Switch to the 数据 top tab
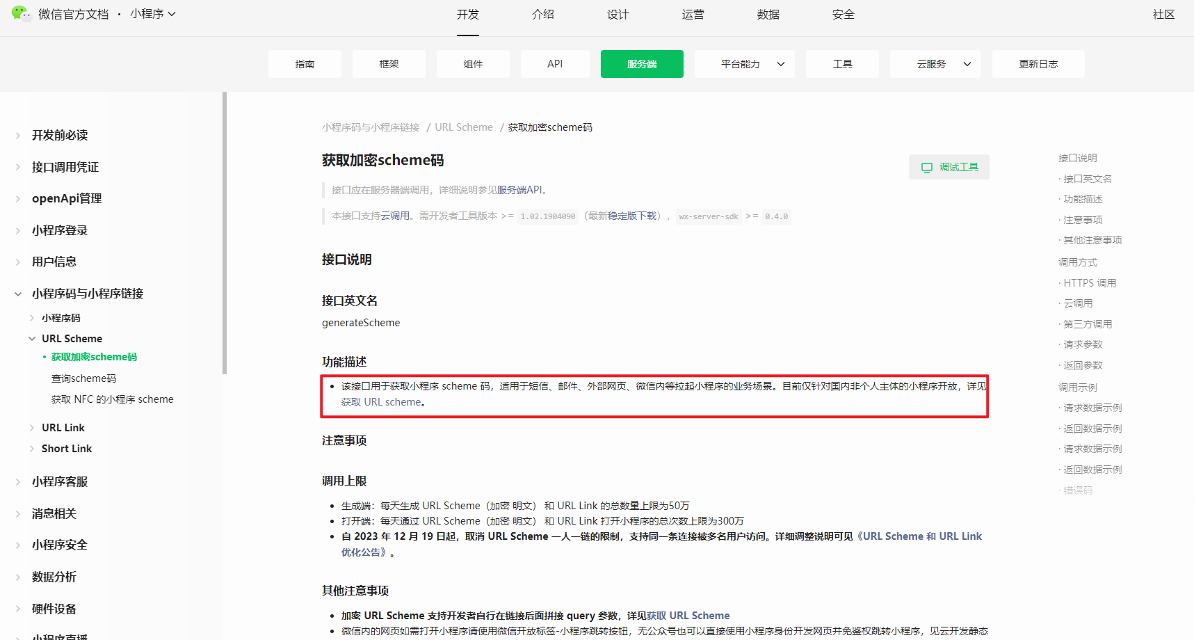 coord(768,15)
